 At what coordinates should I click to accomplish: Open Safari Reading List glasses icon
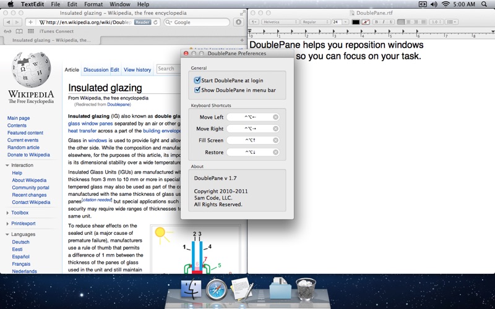click(x=7, y=32)
